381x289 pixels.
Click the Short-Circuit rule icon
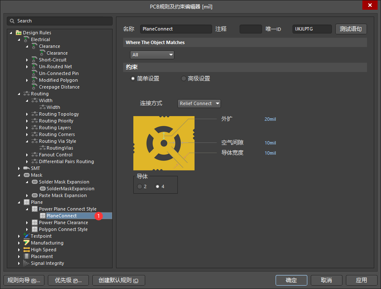(x=35, y=60)
